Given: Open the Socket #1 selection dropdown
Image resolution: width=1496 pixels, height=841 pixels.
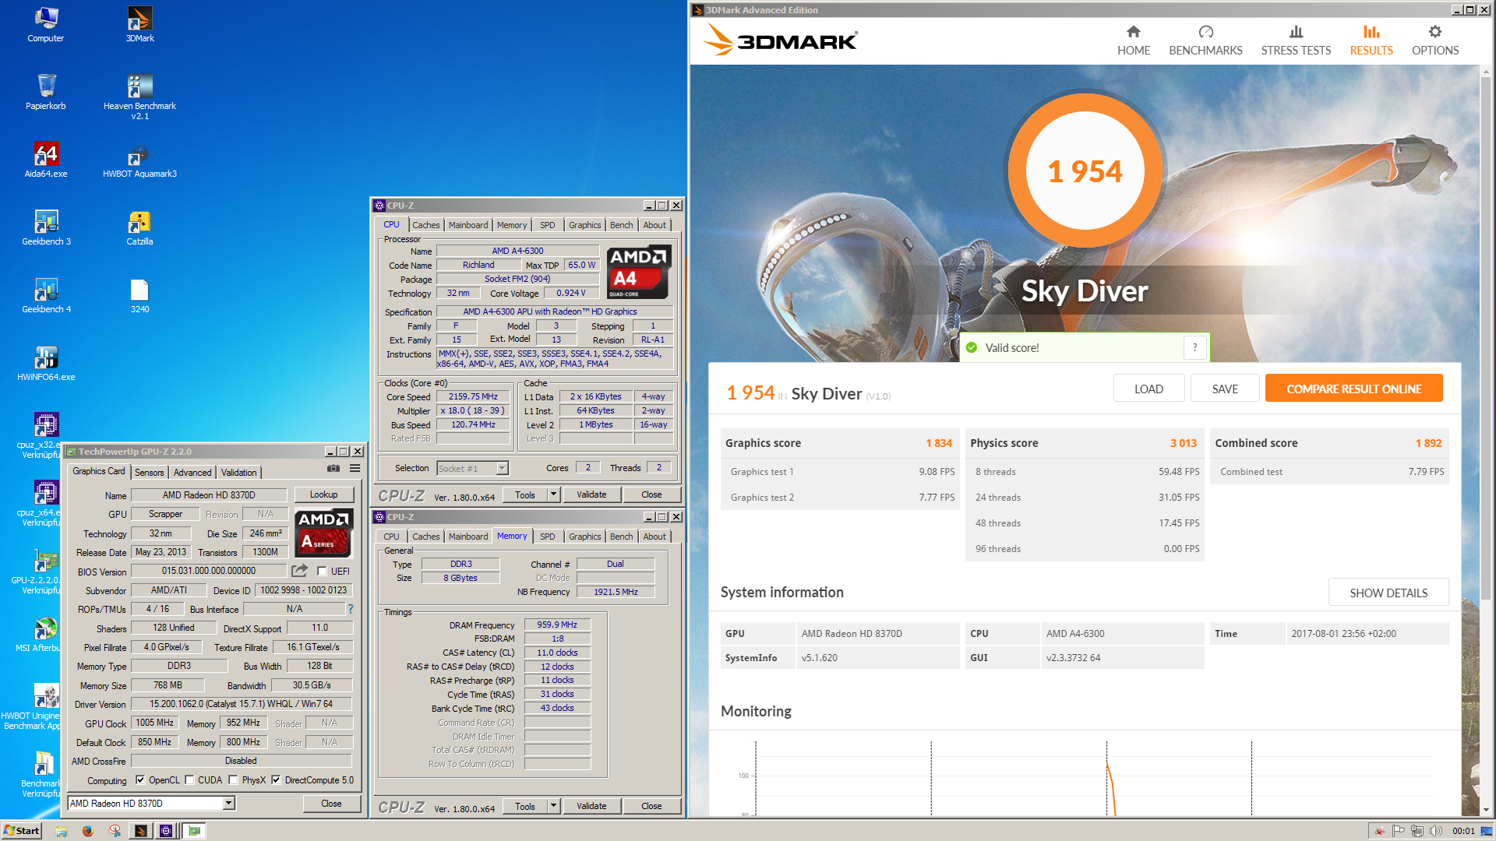Looking at the screenshot, I should point(502,468).
